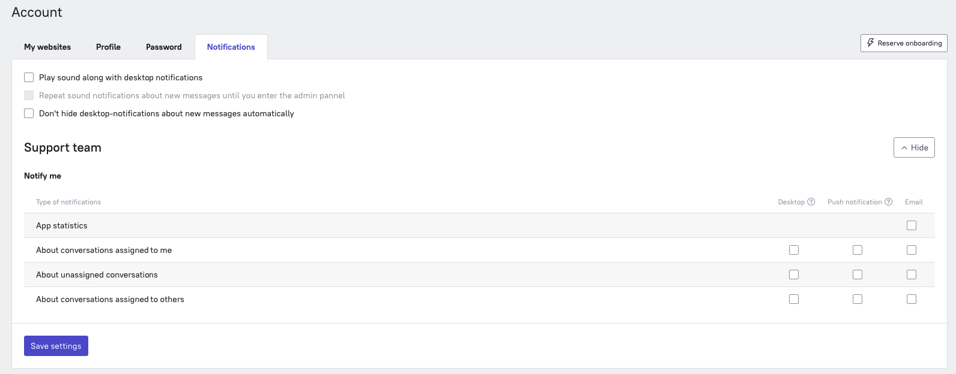Check Push notification for conversations assigned to me
Screen dimensions: 956x374
pyautogui.click(x=858, y=250)
